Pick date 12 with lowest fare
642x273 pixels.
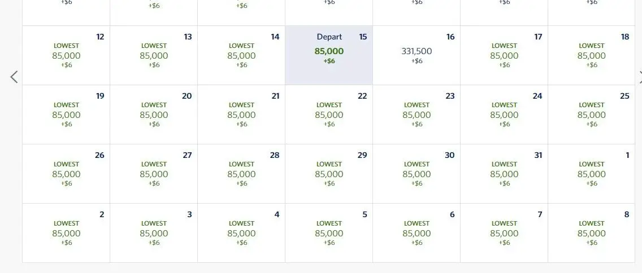66,55
